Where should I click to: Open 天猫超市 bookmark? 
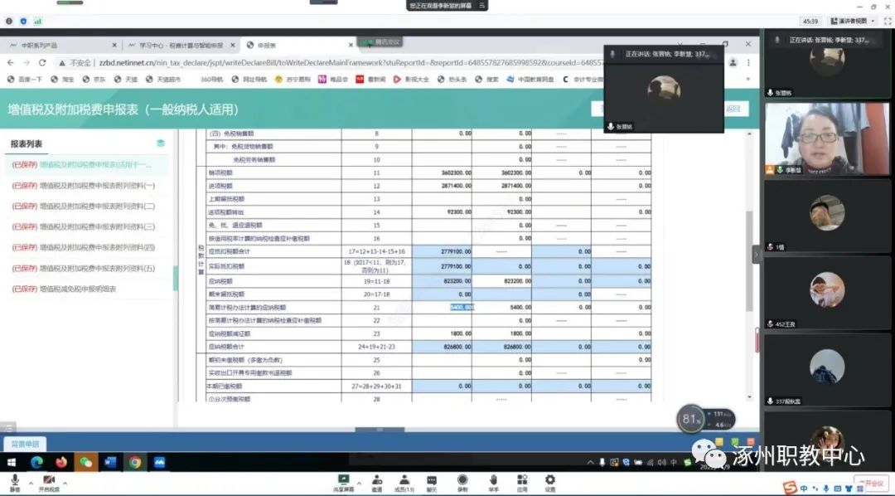[164, 80]
